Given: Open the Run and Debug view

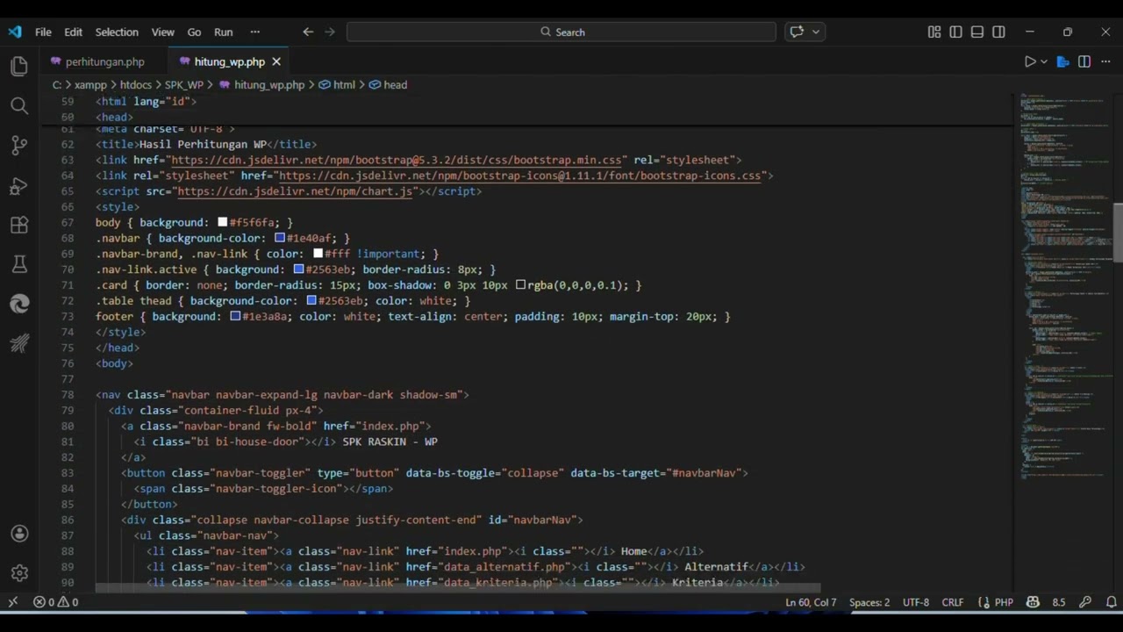Looking at the screenshot, I should (x=19, y=185).
